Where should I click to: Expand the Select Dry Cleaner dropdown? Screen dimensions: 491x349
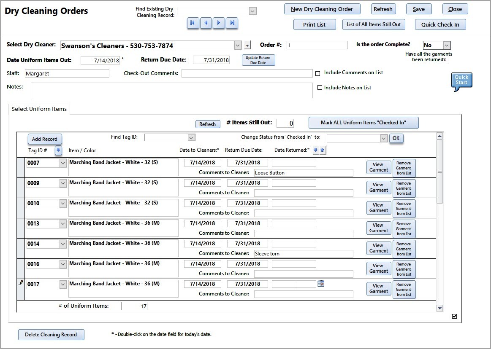point(238,46)
